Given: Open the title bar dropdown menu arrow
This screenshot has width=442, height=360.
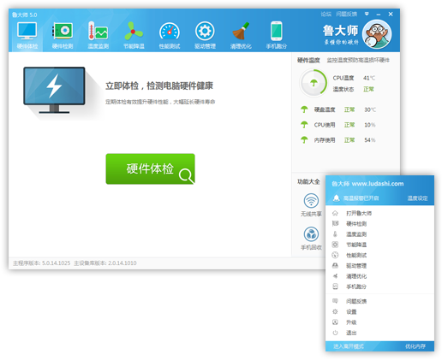Looking at the screenshot, I should (x=367, y=14).
